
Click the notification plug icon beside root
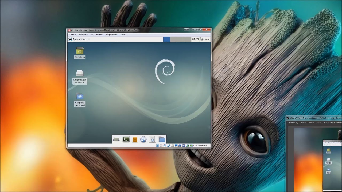click(202, 39)
